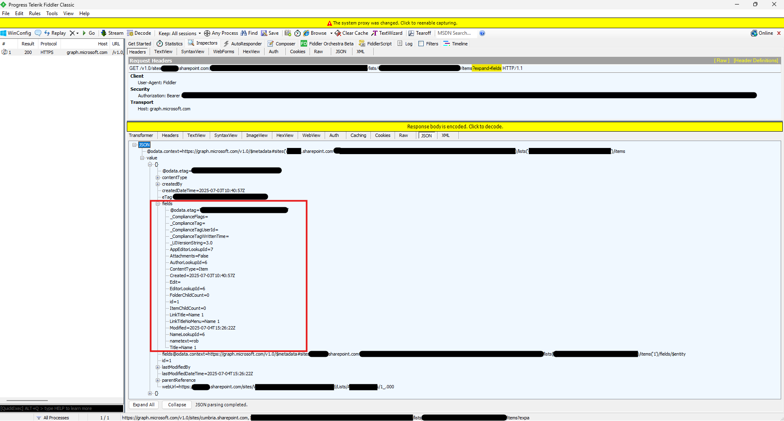Image resolution: width=784 pixels, height=421 pixels.
Task: Click Expand All button
Action: (x=143, y=405)
